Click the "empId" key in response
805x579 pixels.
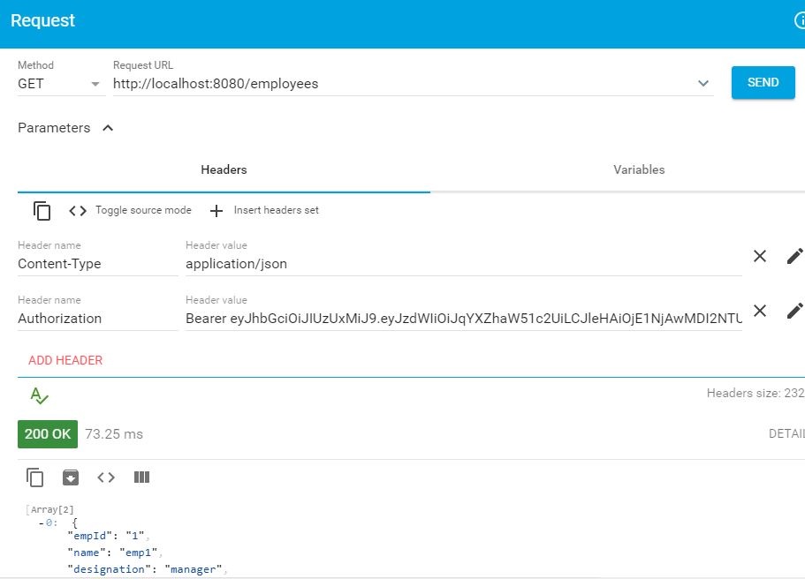click(90, 536)
